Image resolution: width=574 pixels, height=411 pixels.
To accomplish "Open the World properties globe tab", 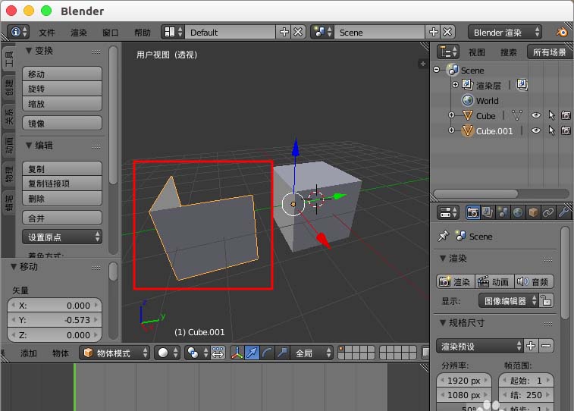I will 518,212.
